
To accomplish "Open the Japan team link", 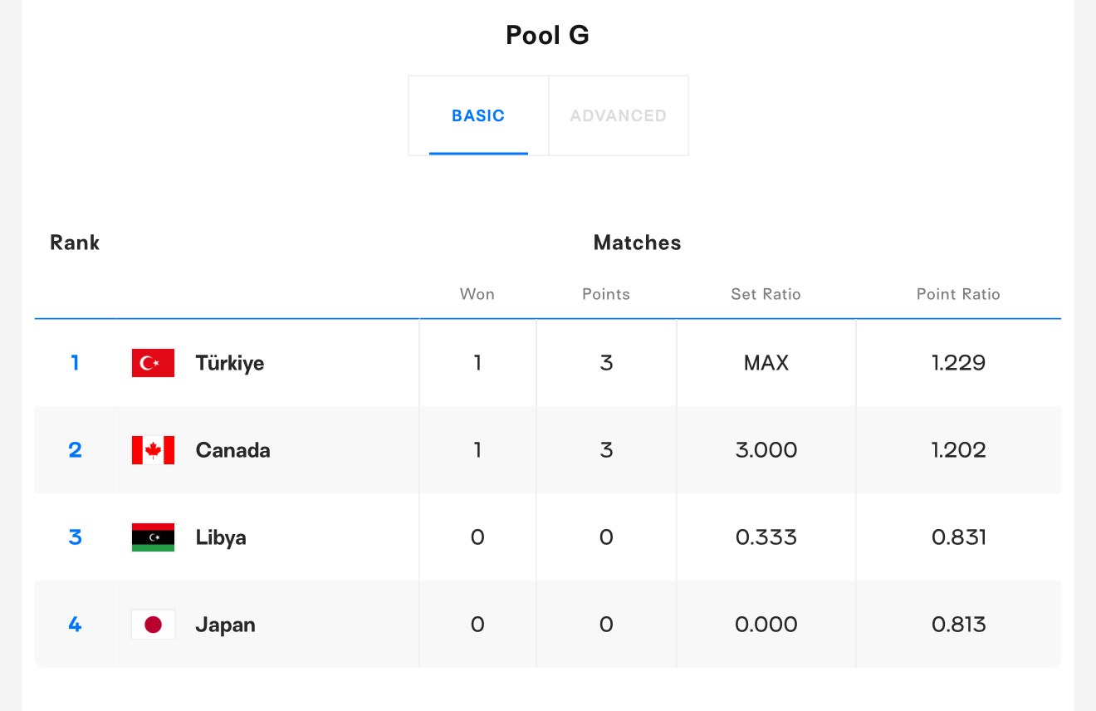I will coord(225,625).
